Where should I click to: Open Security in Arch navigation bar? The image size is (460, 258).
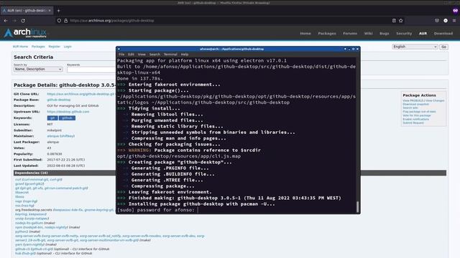(404, 34)
